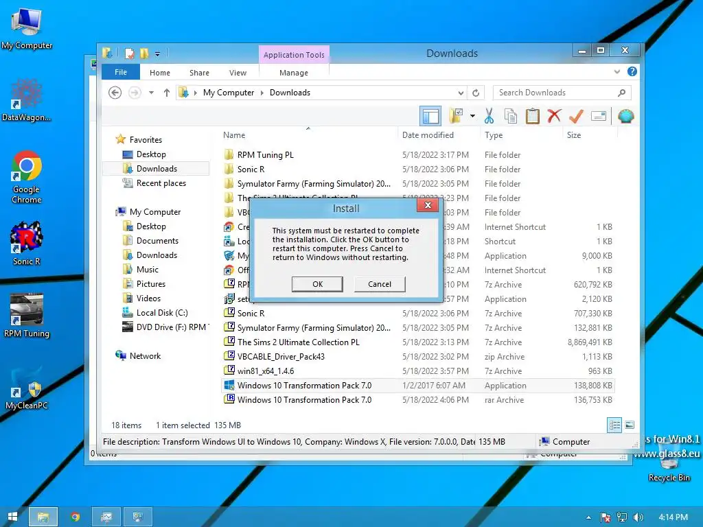Select the DataWagon desktop shortcut
Viewport: 703px width, 527px height.
coord(27,100)
